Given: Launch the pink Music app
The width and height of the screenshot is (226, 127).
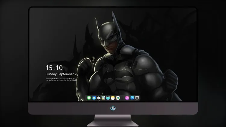Looking at the screenshot, I should point(127,98).
